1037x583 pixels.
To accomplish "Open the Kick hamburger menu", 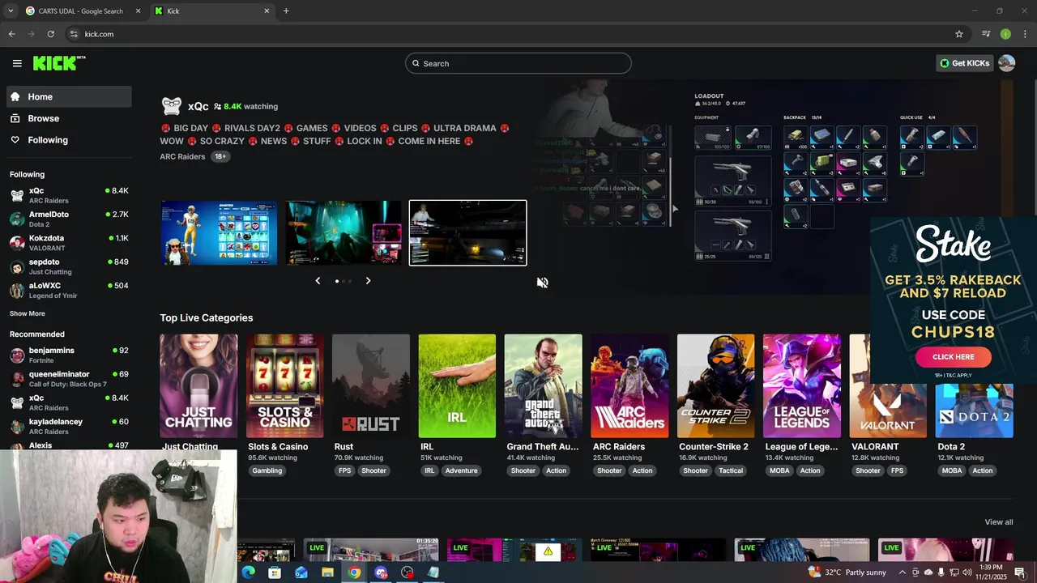I will coord(17,63).
